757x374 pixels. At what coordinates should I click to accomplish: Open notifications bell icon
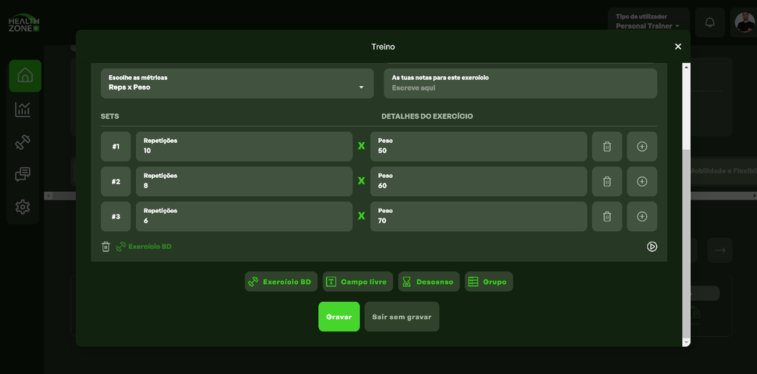(x=709, y=23)
